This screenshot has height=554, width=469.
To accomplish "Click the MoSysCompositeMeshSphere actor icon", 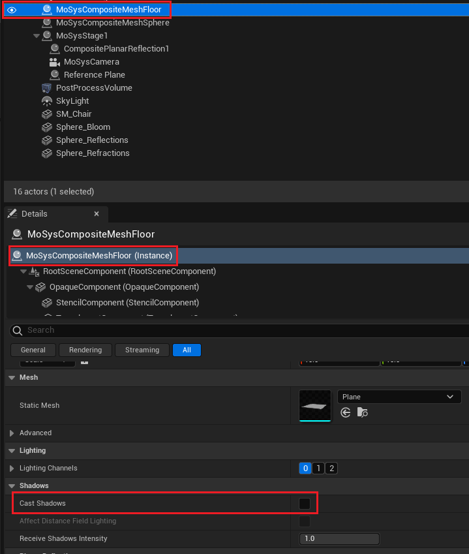I will [46, 23].
